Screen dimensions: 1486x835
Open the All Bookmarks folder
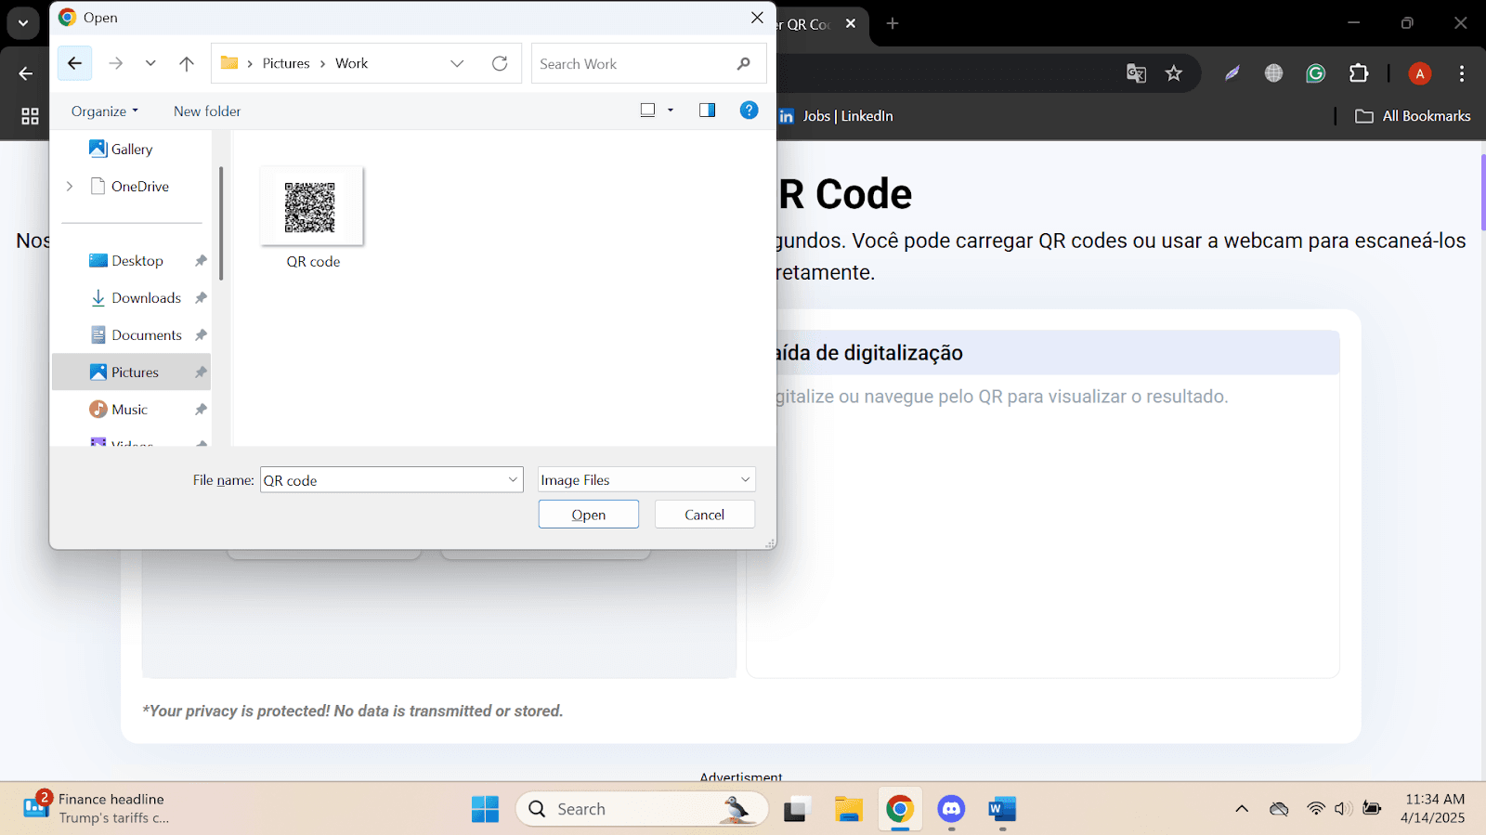[1413, 116]
